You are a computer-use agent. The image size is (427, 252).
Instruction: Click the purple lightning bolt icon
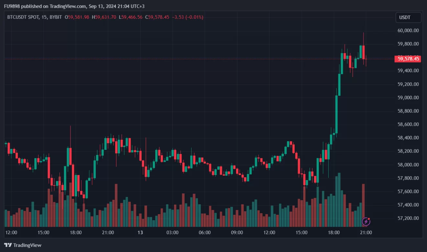pyautogui.click(x=366, y=222)
